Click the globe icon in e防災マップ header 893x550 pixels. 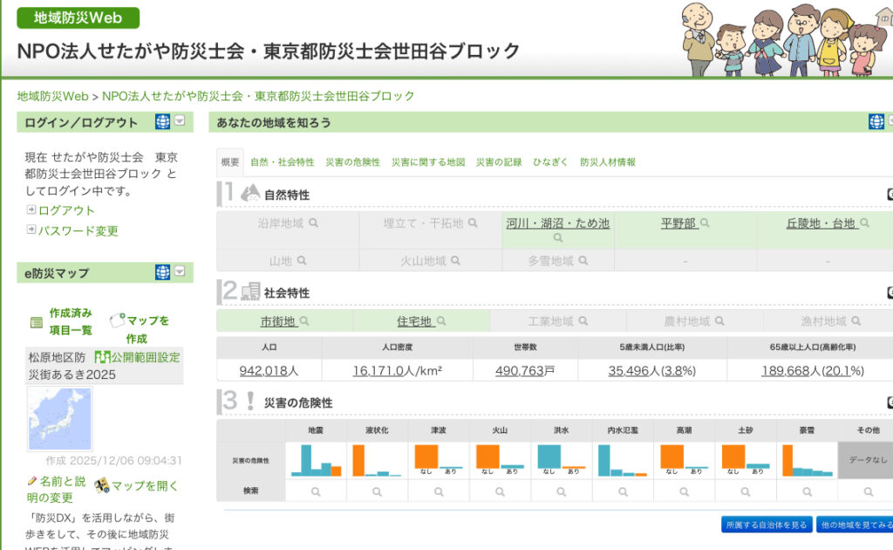pyautogui.click(x=162, y=272)
